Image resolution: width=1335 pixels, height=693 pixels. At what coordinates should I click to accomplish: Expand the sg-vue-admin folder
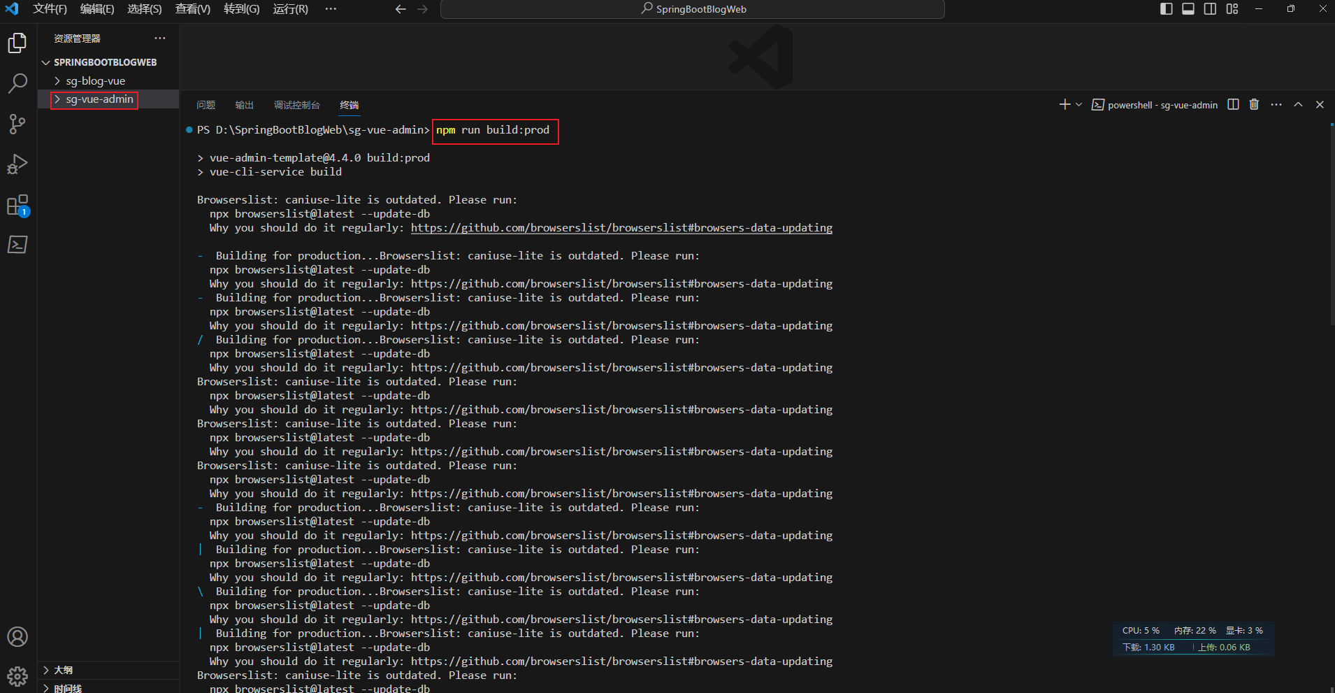[108, 99]
